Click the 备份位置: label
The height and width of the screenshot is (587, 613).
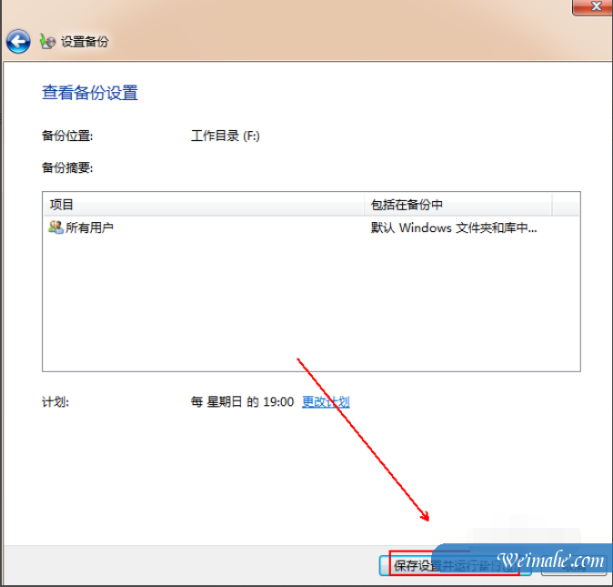coord(67,136)
